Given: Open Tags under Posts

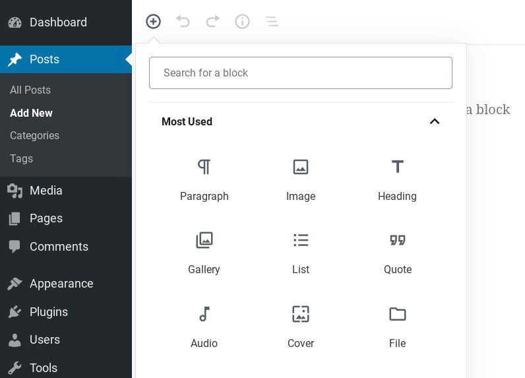Looking at the screenshot, I should pyautogui.click(x=21, y=158).
